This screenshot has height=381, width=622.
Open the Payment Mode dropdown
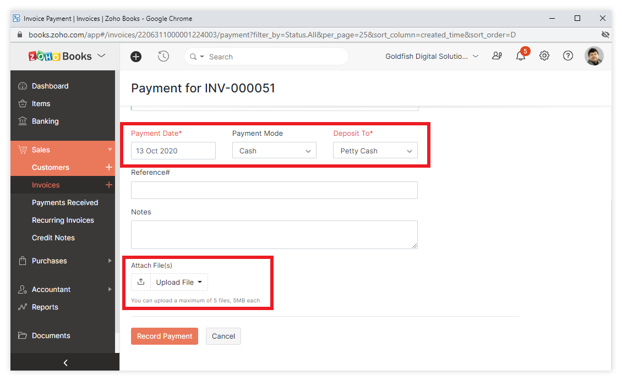[274, 151]
